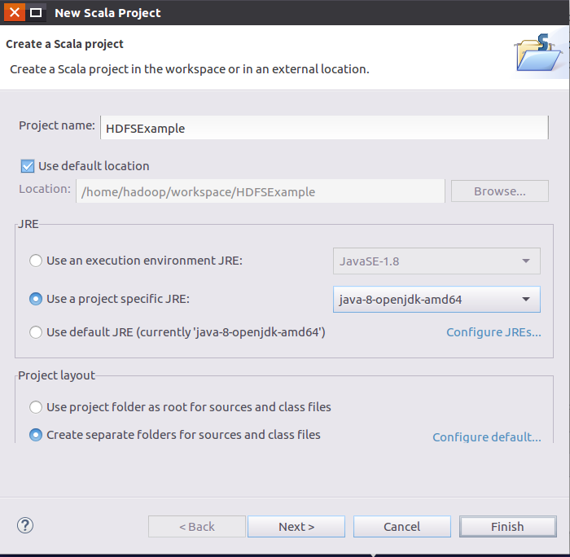The width and height of the screenshot is (570, 557).
Task: Open the Configure default layout link
Action: pos(486,437)
